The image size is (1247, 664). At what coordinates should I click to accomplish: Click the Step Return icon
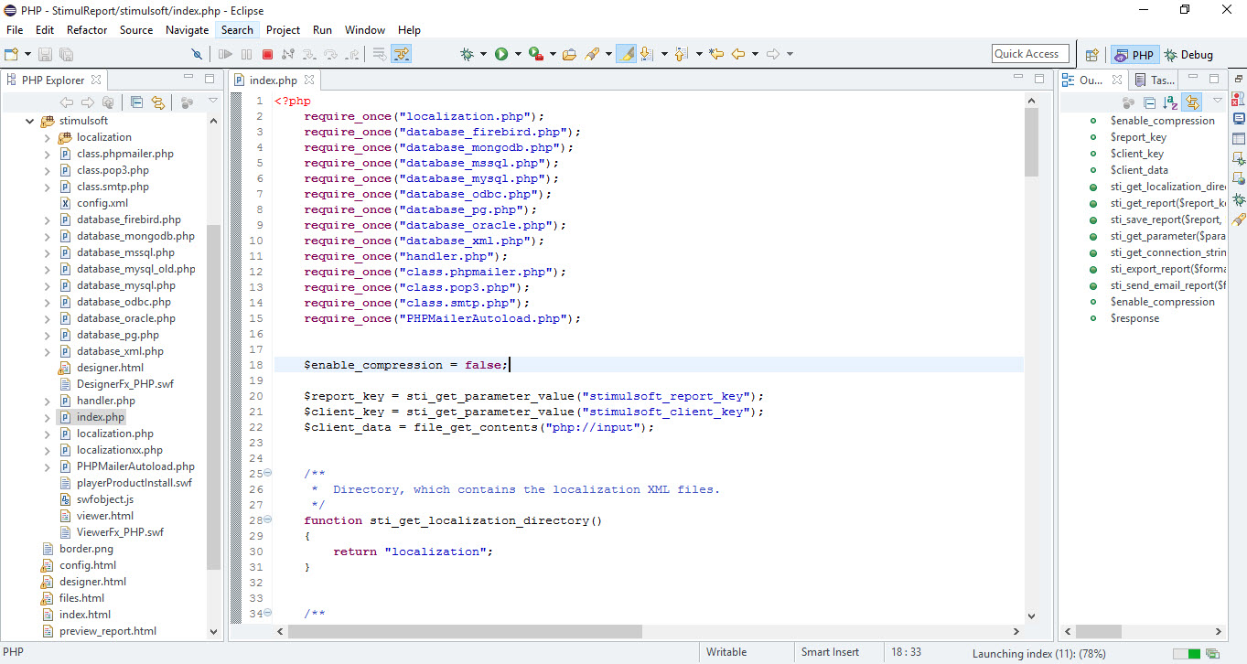(351, 54)
